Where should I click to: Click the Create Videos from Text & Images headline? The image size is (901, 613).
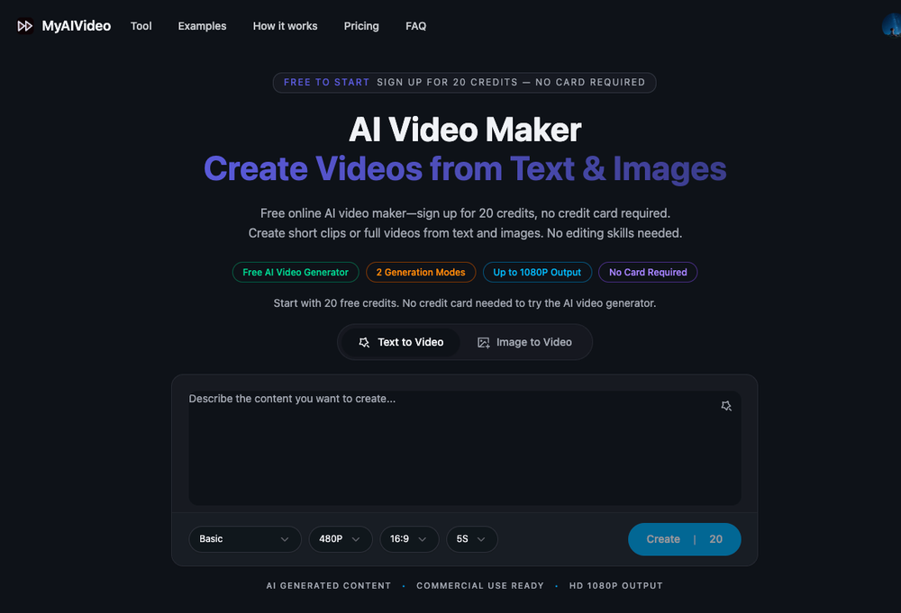(x=465, y=168)
